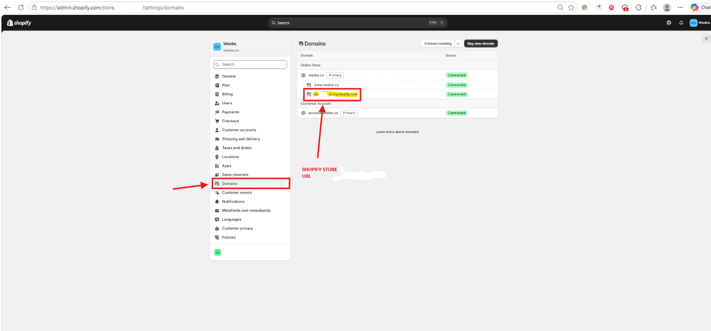Click the Domain column header
The image size is (711, 331).
307,56
